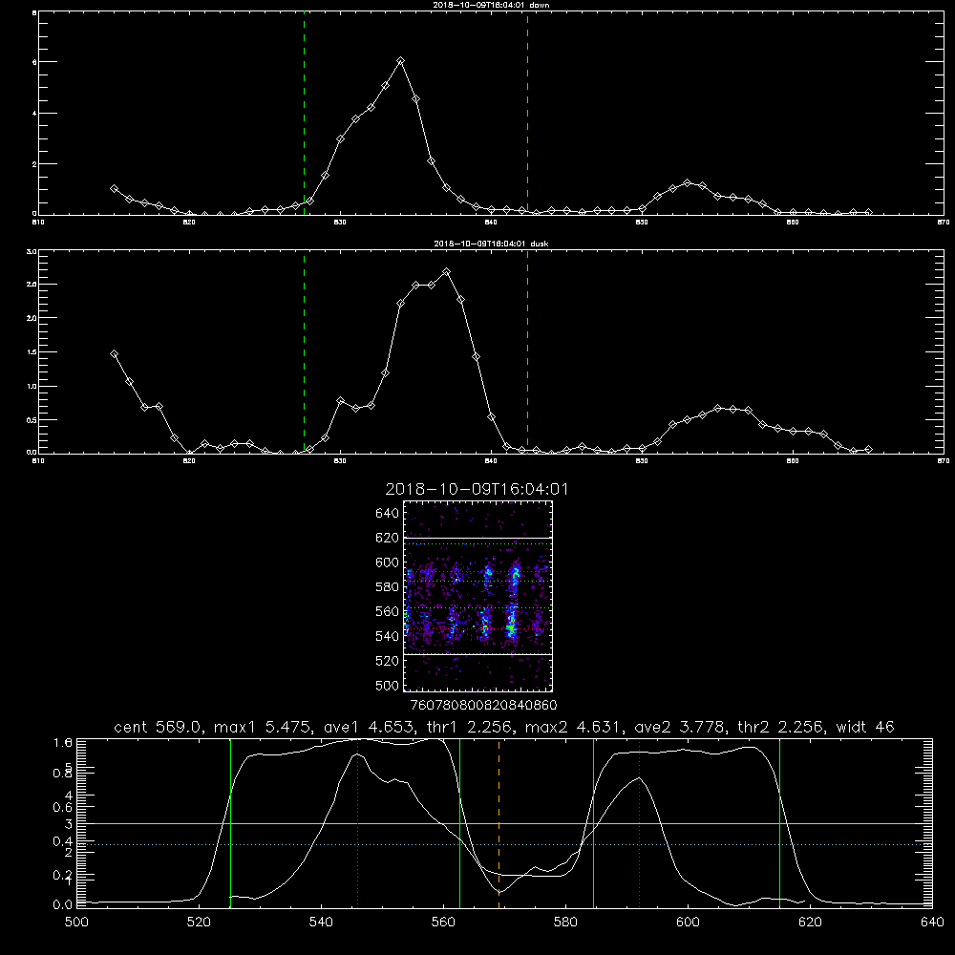
Task: Click the solid white horizontal threshold line
Action: [x=504, y=823]
